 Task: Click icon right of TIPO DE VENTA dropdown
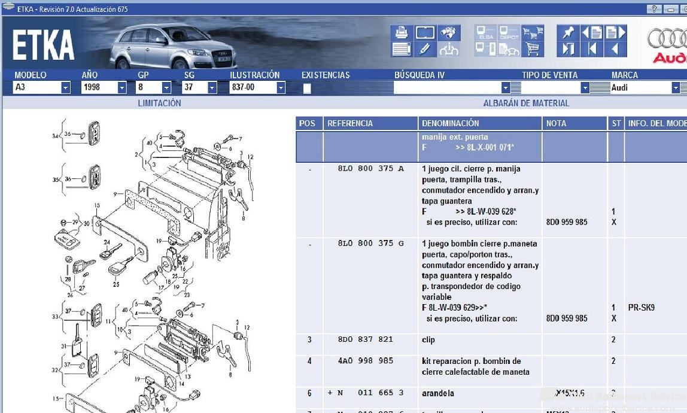tap(600, 87)
